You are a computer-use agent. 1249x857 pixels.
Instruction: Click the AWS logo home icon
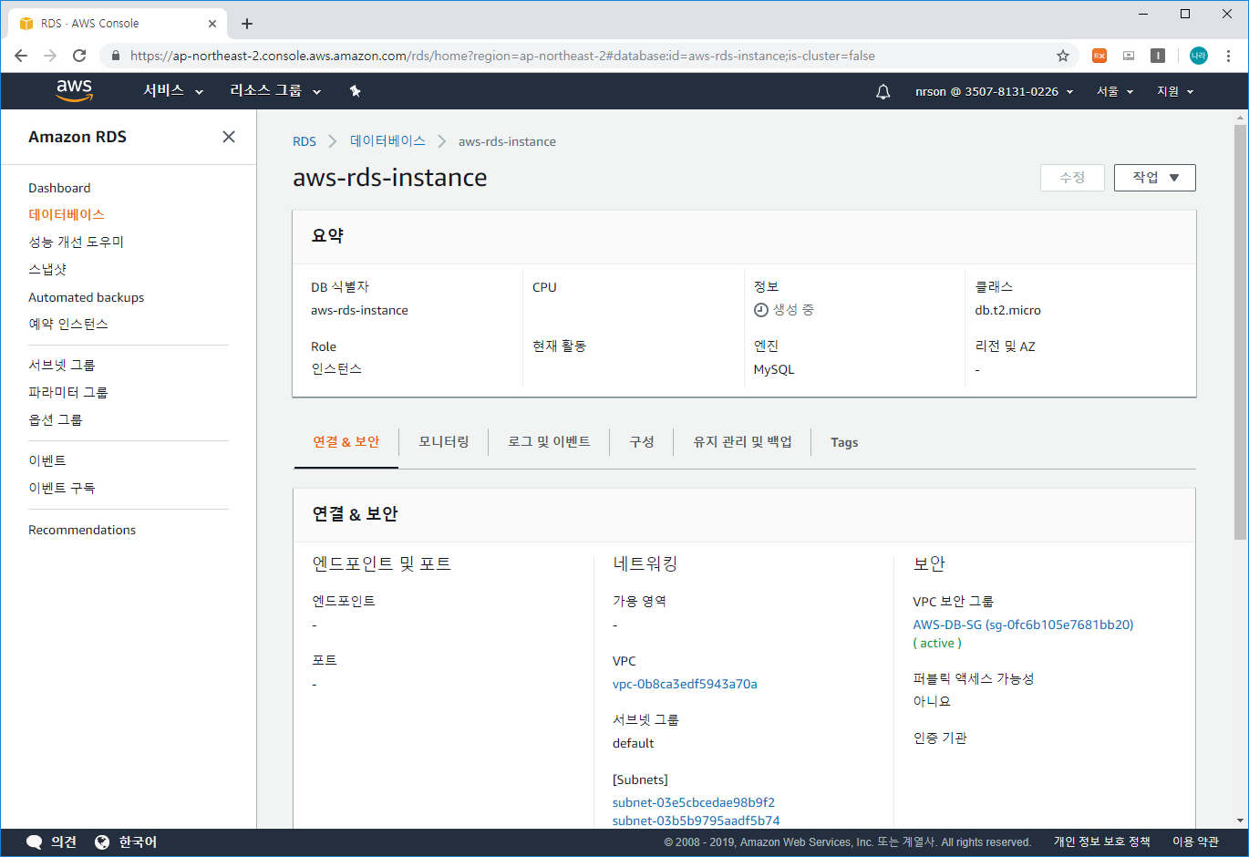pyautogui.click(x=74, y=90)
